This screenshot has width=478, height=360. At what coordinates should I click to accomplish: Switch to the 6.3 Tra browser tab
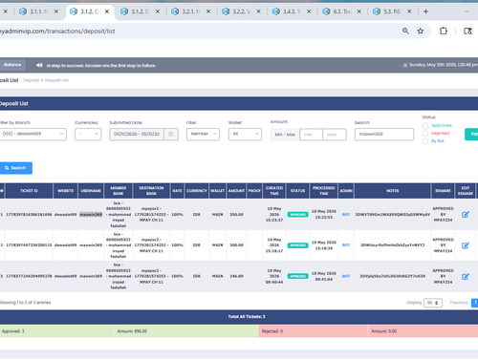341,11
